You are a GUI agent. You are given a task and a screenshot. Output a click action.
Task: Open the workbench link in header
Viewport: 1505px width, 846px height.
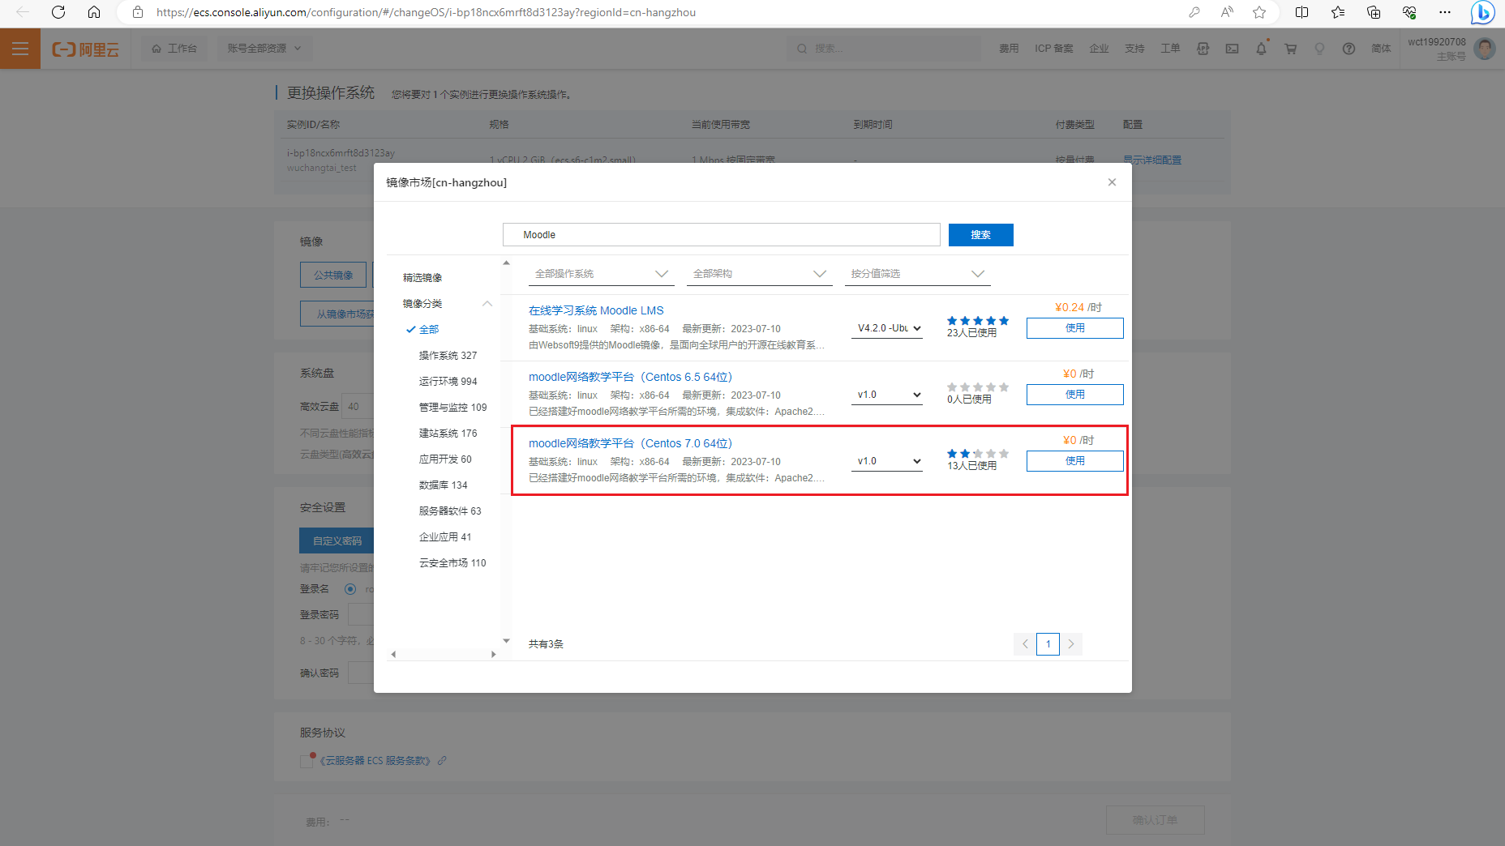pos(174,49)
